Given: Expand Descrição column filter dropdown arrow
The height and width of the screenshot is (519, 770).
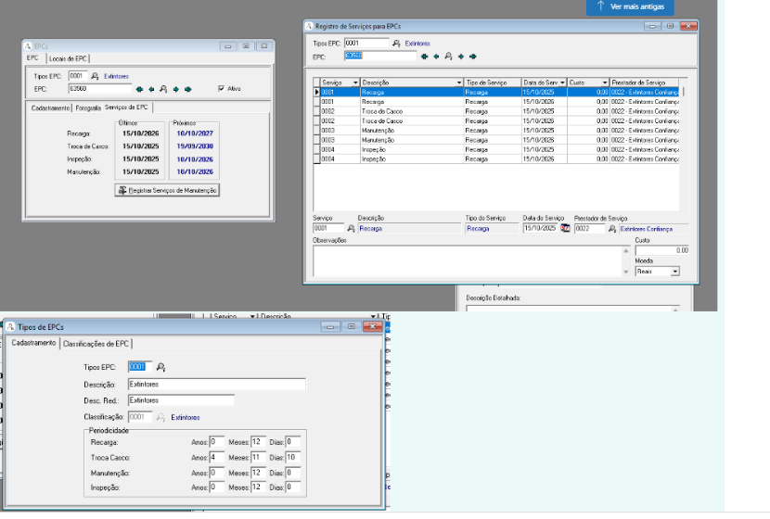Looking at the screenshot, I should (x=457, y=82).
